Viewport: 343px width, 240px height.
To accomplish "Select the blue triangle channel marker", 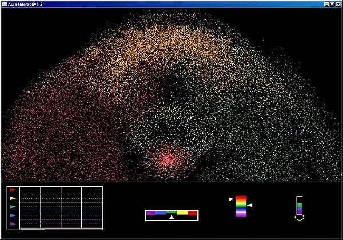I will pos(13,215).
